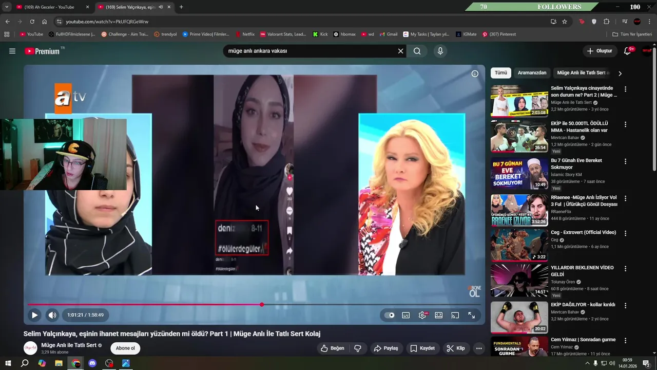
Task: Mute the video volume
Action: 52,315
